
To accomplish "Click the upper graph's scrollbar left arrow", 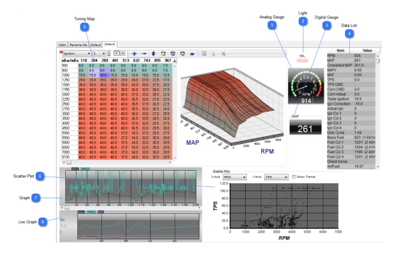I will (x=62, y=207).
